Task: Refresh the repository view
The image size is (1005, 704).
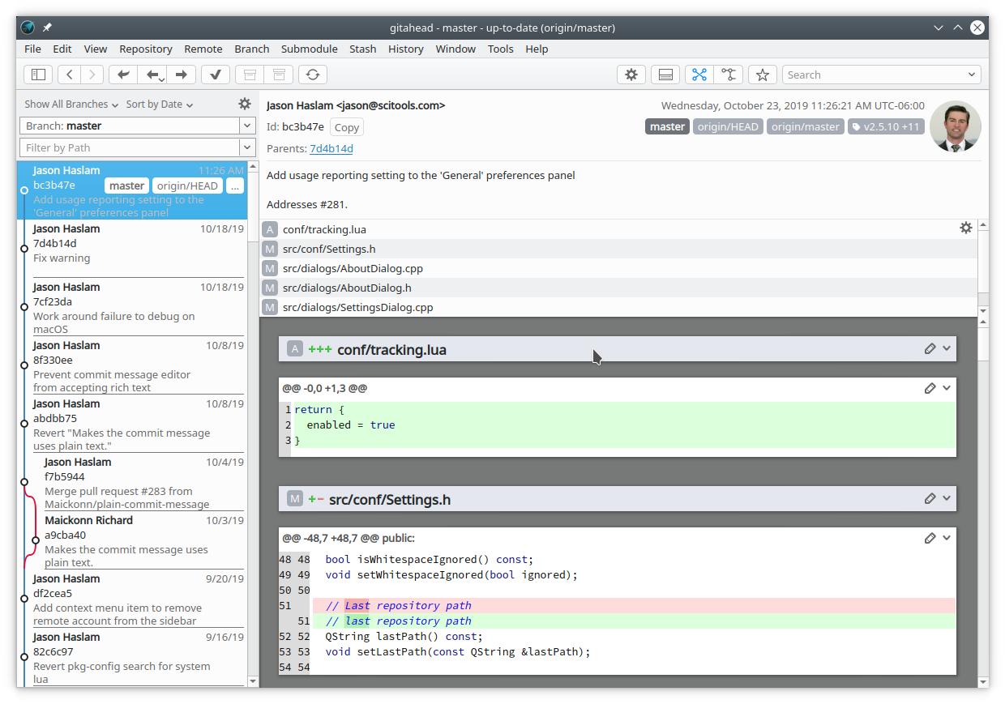Action: 314,74
